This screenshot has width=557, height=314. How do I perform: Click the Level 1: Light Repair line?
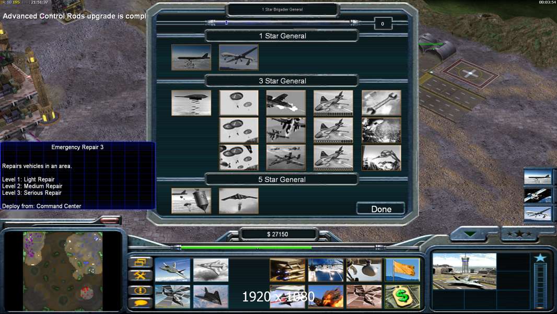[28, 180]
